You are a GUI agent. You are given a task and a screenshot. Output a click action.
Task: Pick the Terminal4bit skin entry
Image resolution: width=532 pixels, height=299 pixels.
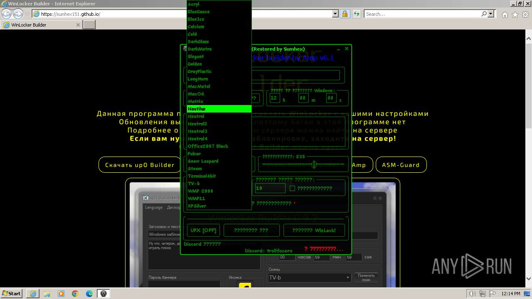pos(219,176)
